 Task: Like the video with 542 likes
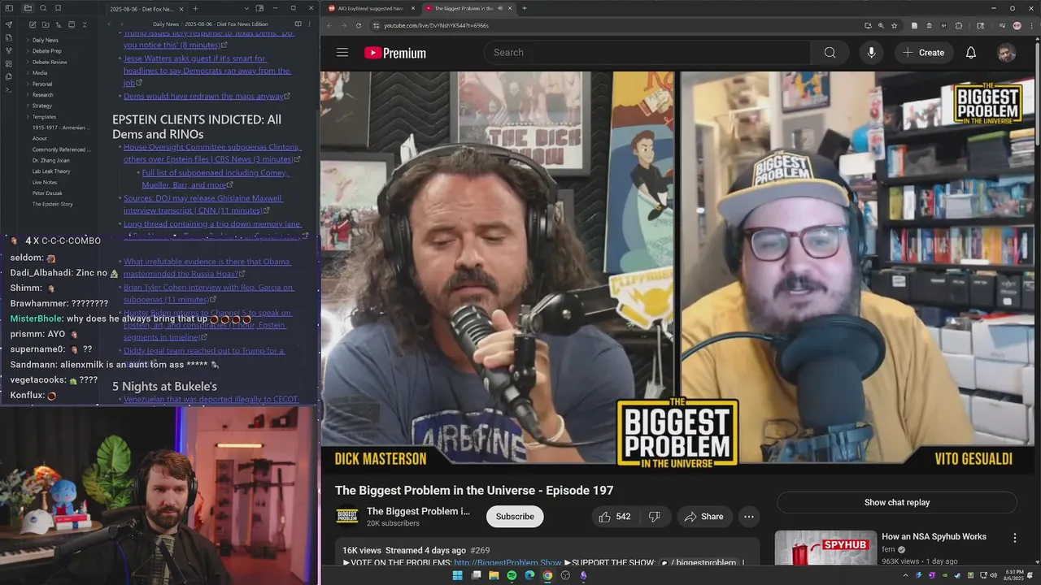coord(615,517)
